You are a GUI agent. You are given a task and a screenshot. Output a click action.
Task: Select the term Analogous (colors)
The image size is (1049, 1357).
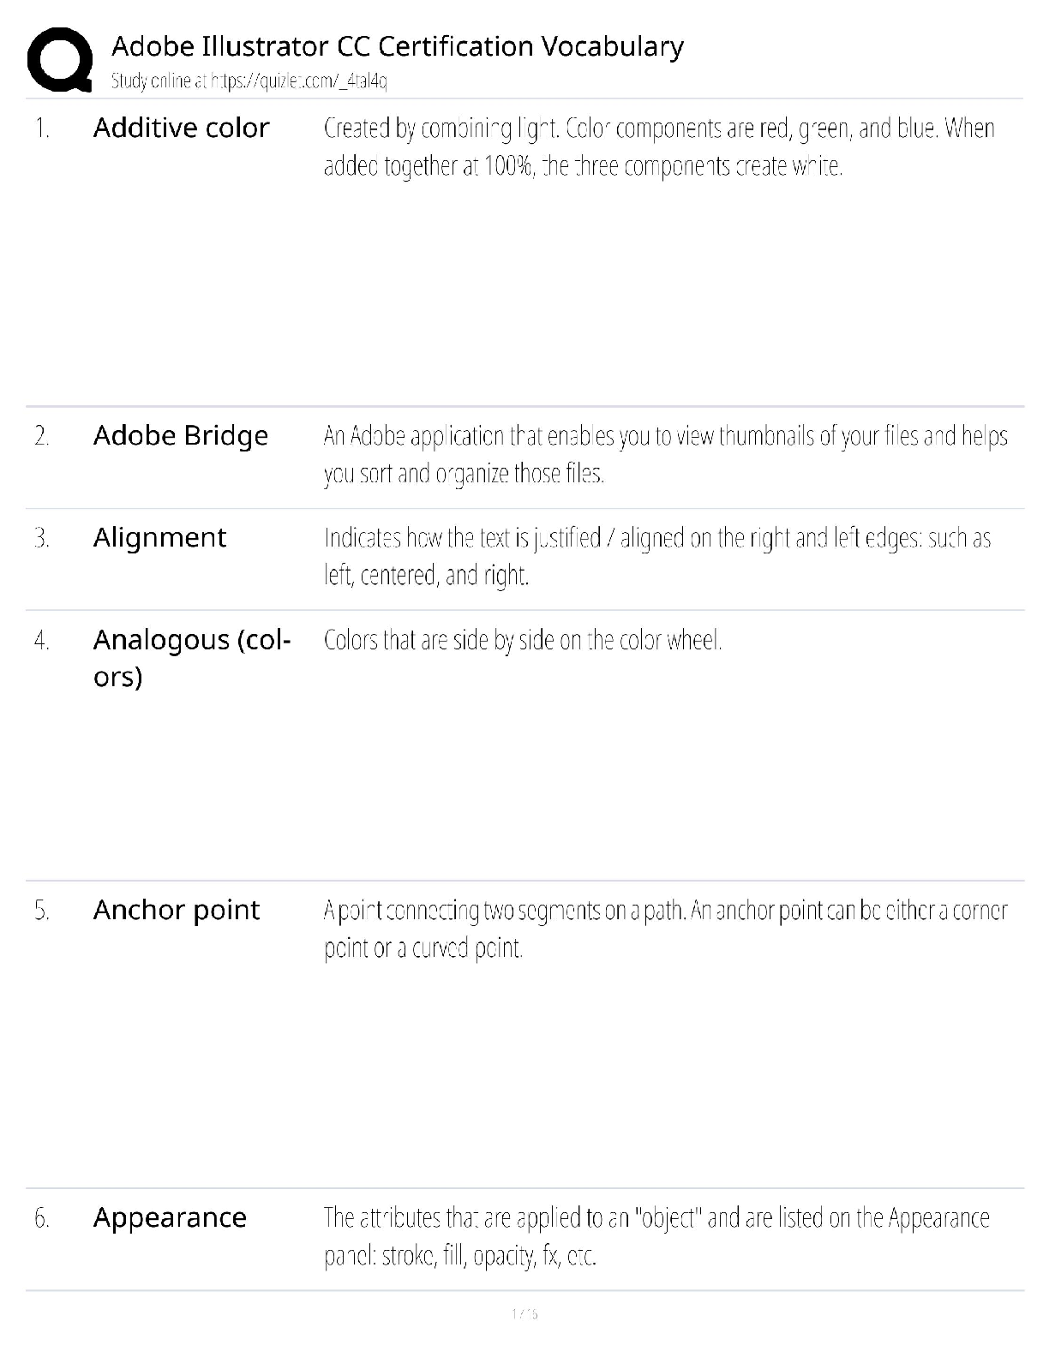192,657
